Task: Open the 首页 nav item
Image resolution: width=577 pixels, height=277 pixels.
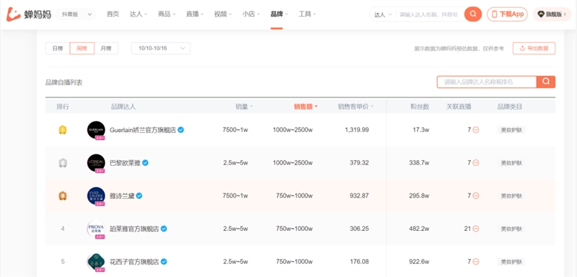Action: pyautogui.click(x=113, y=14)
